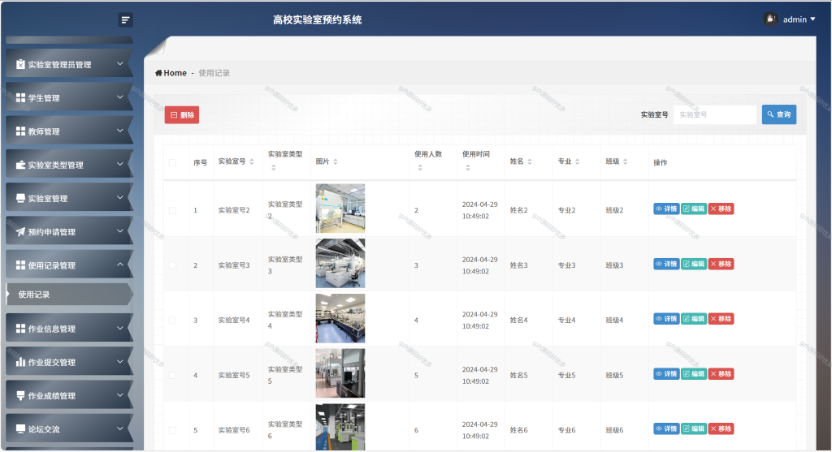
Task: Expand the 实验室管理员管理 menu chevron
Action: (120, 63)
